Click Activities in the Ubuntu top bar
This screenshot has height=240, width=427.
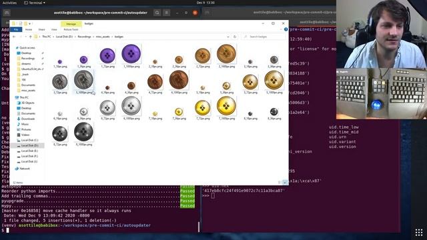9,3
